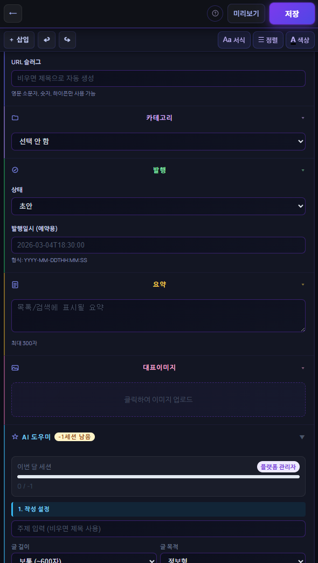The width and height of the screenshot is (318, 563).
Task: Click the checkmark icon beside 발행 section
Action: point(15,169)
